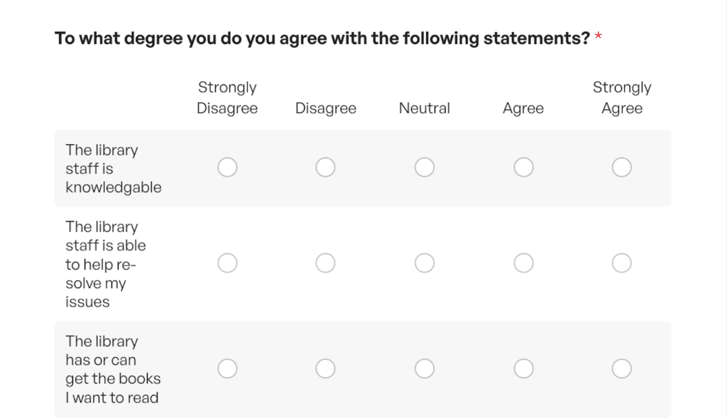Pick Agree for library has books I want
This screenshot has height=418, width=727.
tap(523, 369)
